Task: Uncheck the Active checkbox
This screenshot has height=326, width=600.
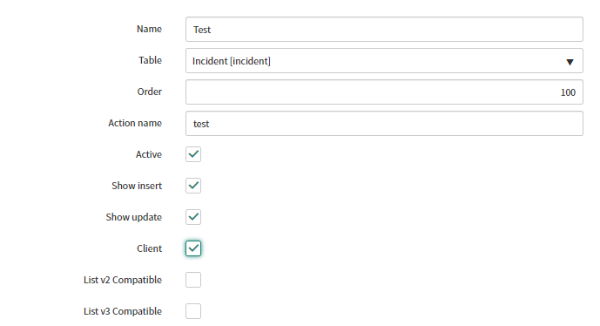Action: [193, 154]
